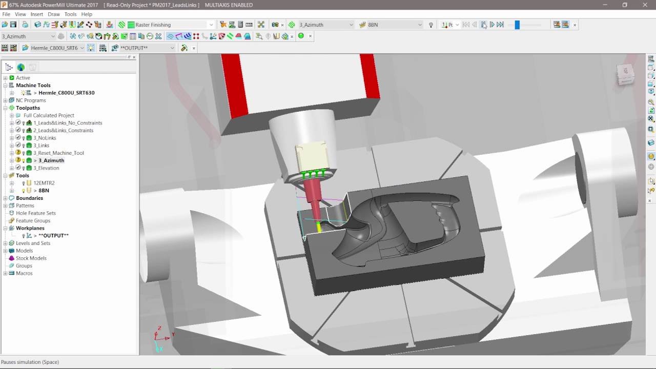Jump to the end of the simulation
This screenshot has height=369, width=656.
tap(501, 25)
